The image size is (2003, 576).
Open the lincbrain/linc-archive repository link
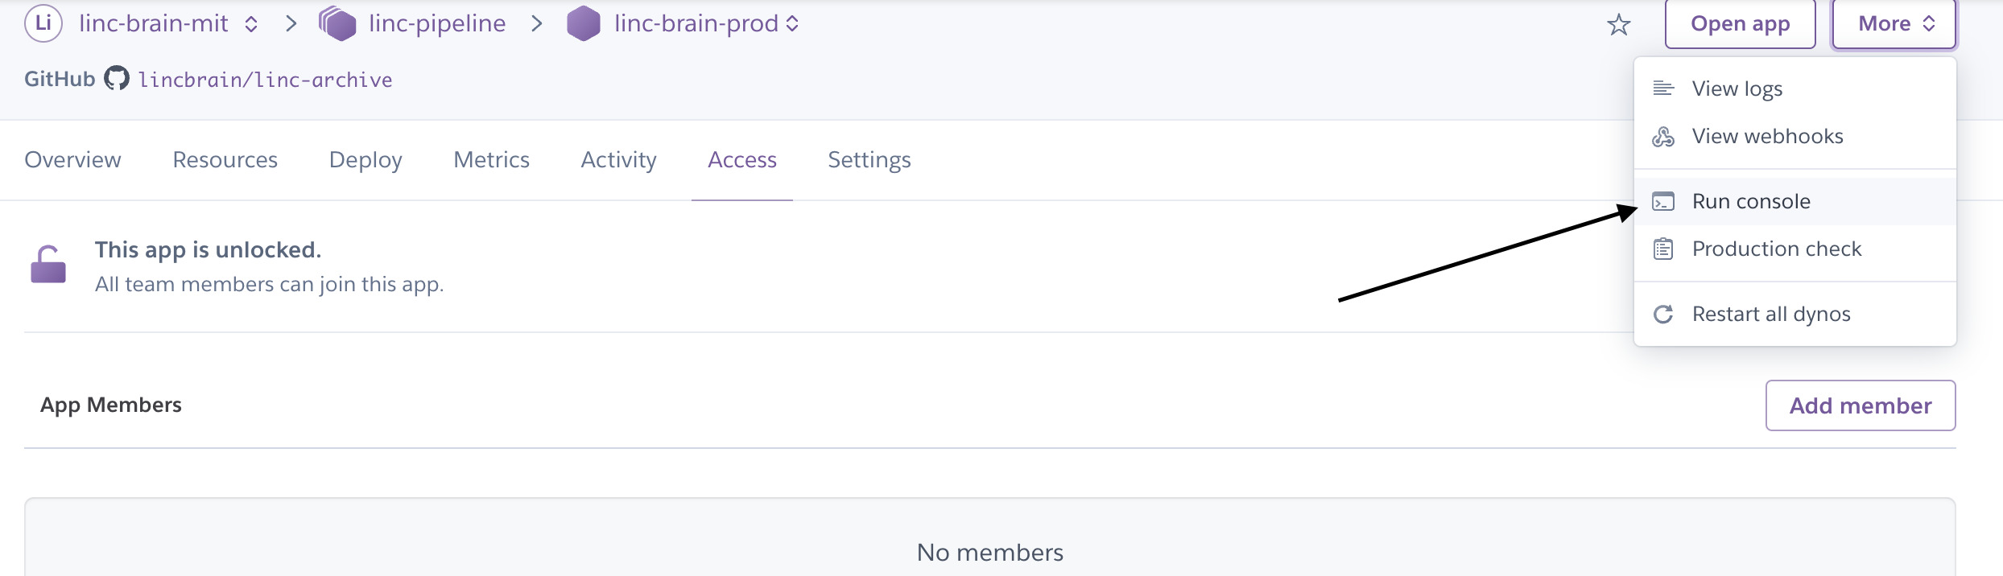(266, 78)
